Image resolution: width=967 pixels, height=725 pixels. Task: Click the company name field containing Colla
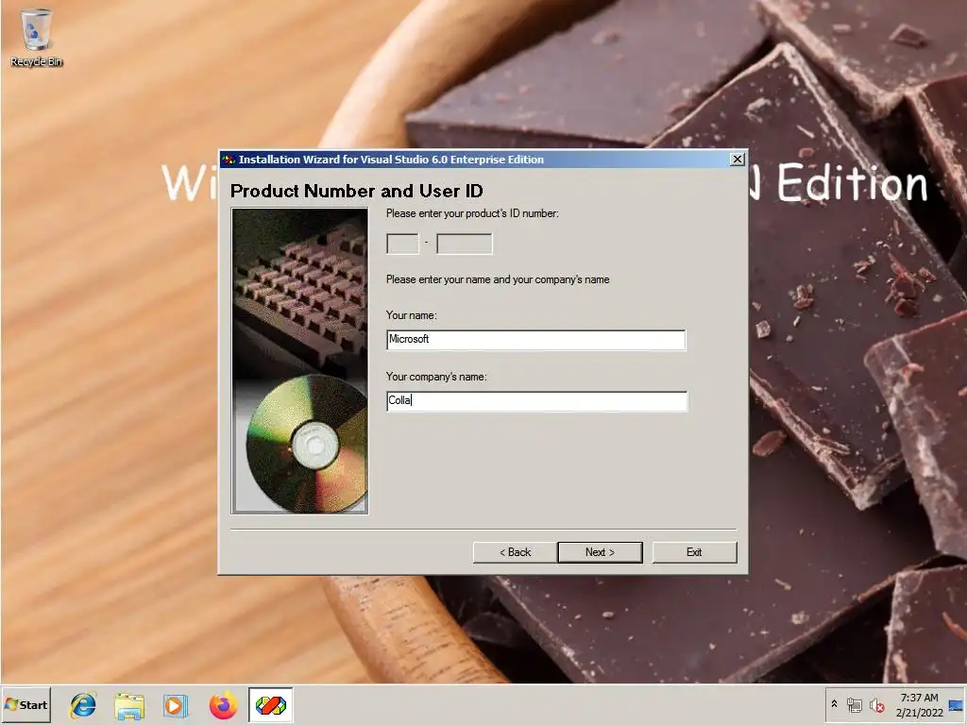tap(536, 400)
